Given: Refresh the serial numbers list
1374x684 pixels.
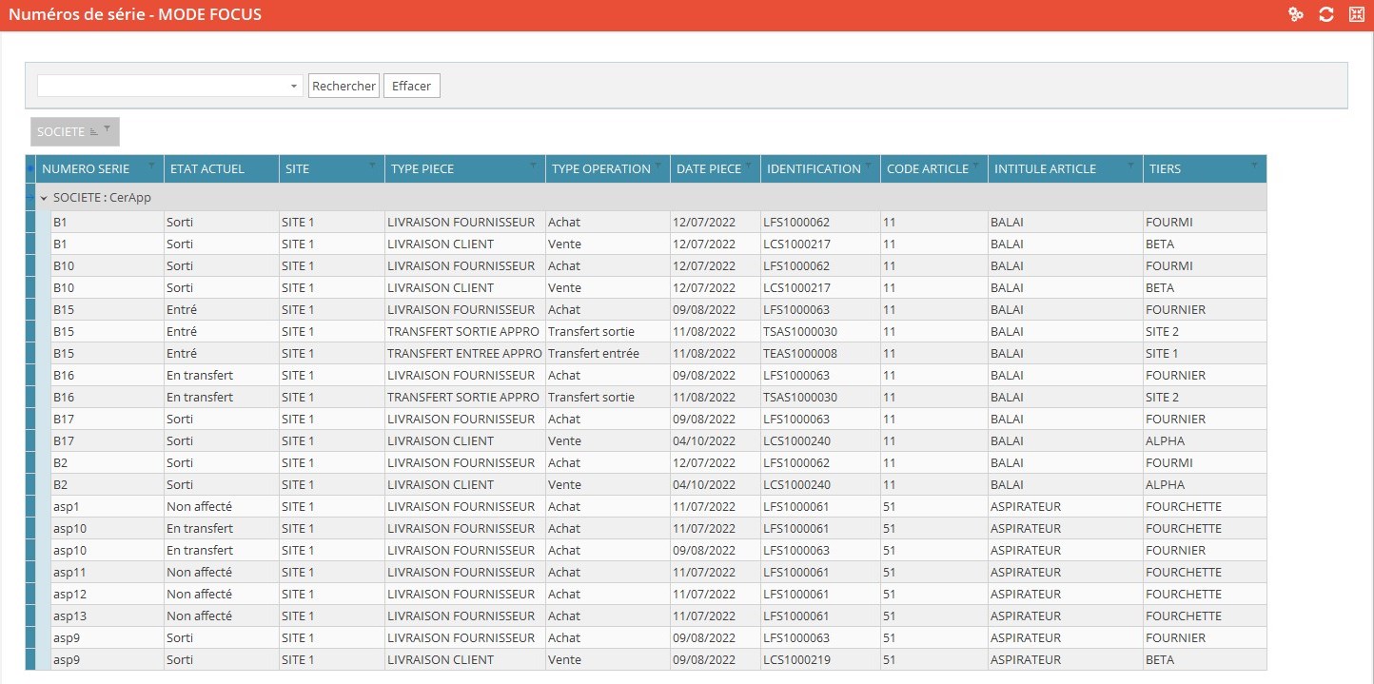Looking at the screenshot, I should [1325, 14].
